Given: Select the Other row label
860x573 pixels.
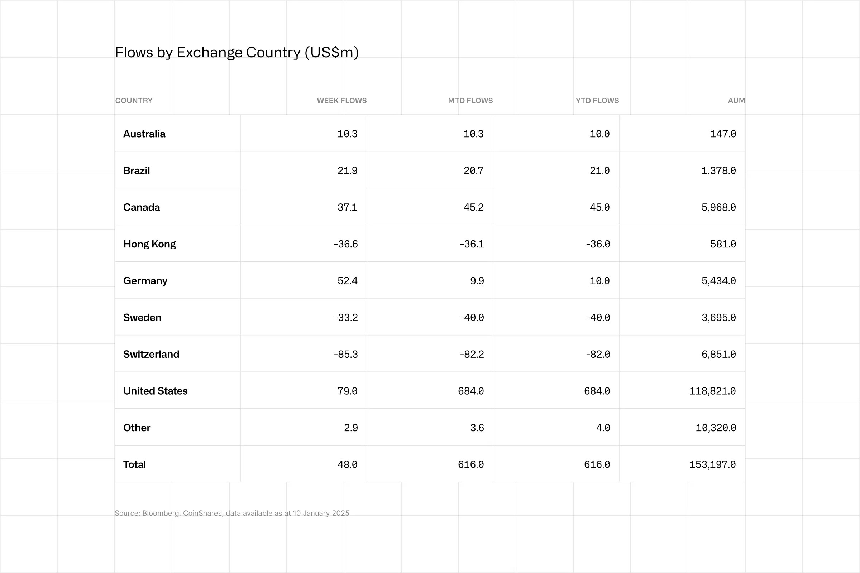Looking at the screenshot, I should click(x=137, y=428).
